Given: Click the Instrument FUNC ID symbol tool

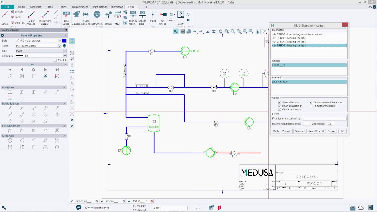Looking at the screenshot, I should (x=97, y=17).
